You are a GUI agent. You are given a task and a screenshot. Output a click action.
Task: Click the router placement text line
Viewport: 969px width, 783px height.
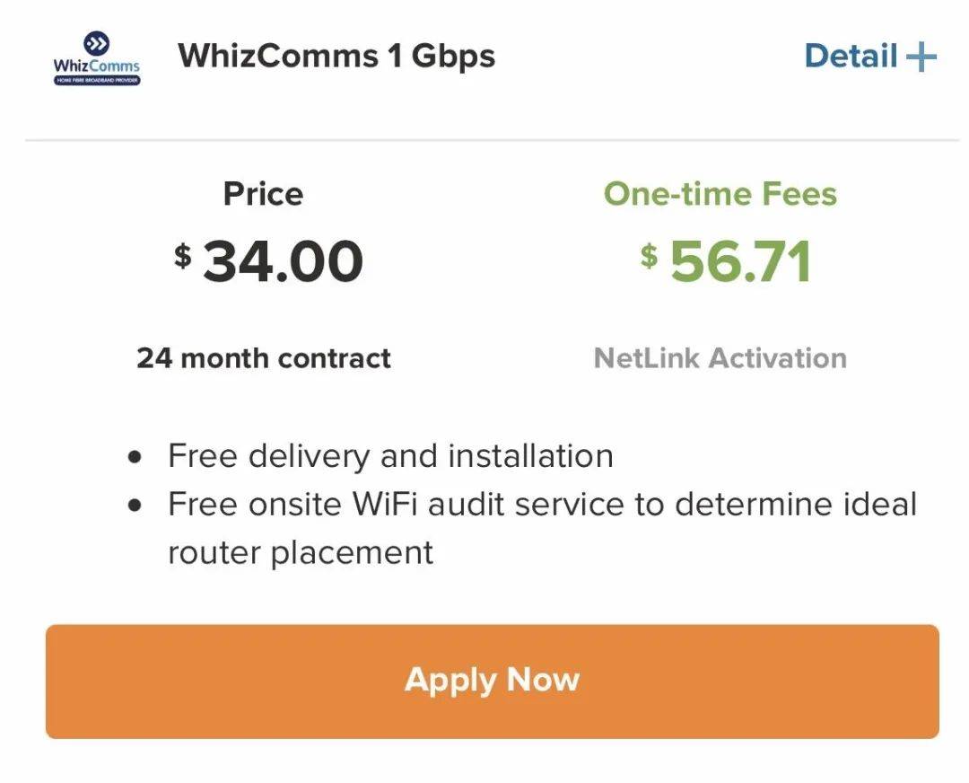301,551
